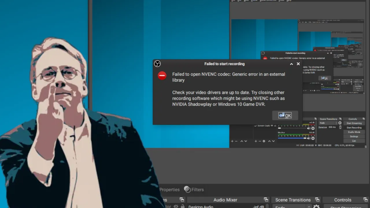This screenshot has height=208, width=370.
Task: Open the Fade transition dropdown in the preview
Action: click(x=328, y=123)
